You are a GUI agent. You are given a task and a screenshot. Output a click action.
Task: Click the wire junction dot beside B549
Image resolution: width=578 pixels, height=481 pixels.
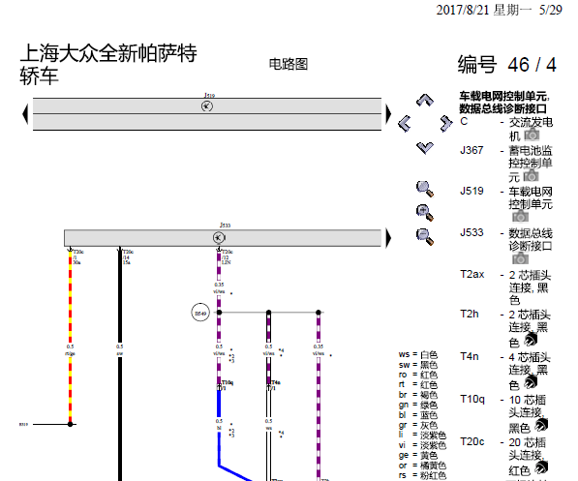tap(219, 313)
